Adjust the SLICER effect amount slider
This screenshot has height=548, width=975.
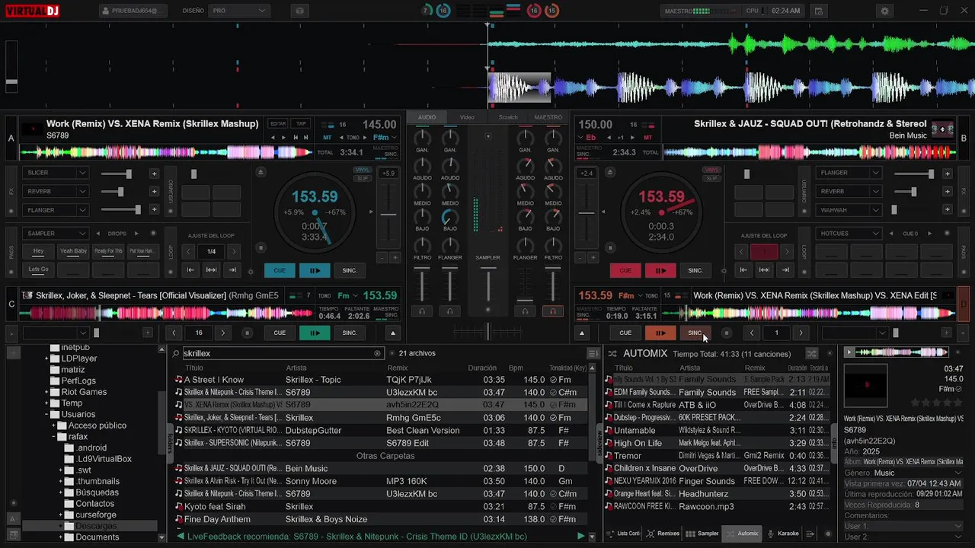tap(116, 174)
